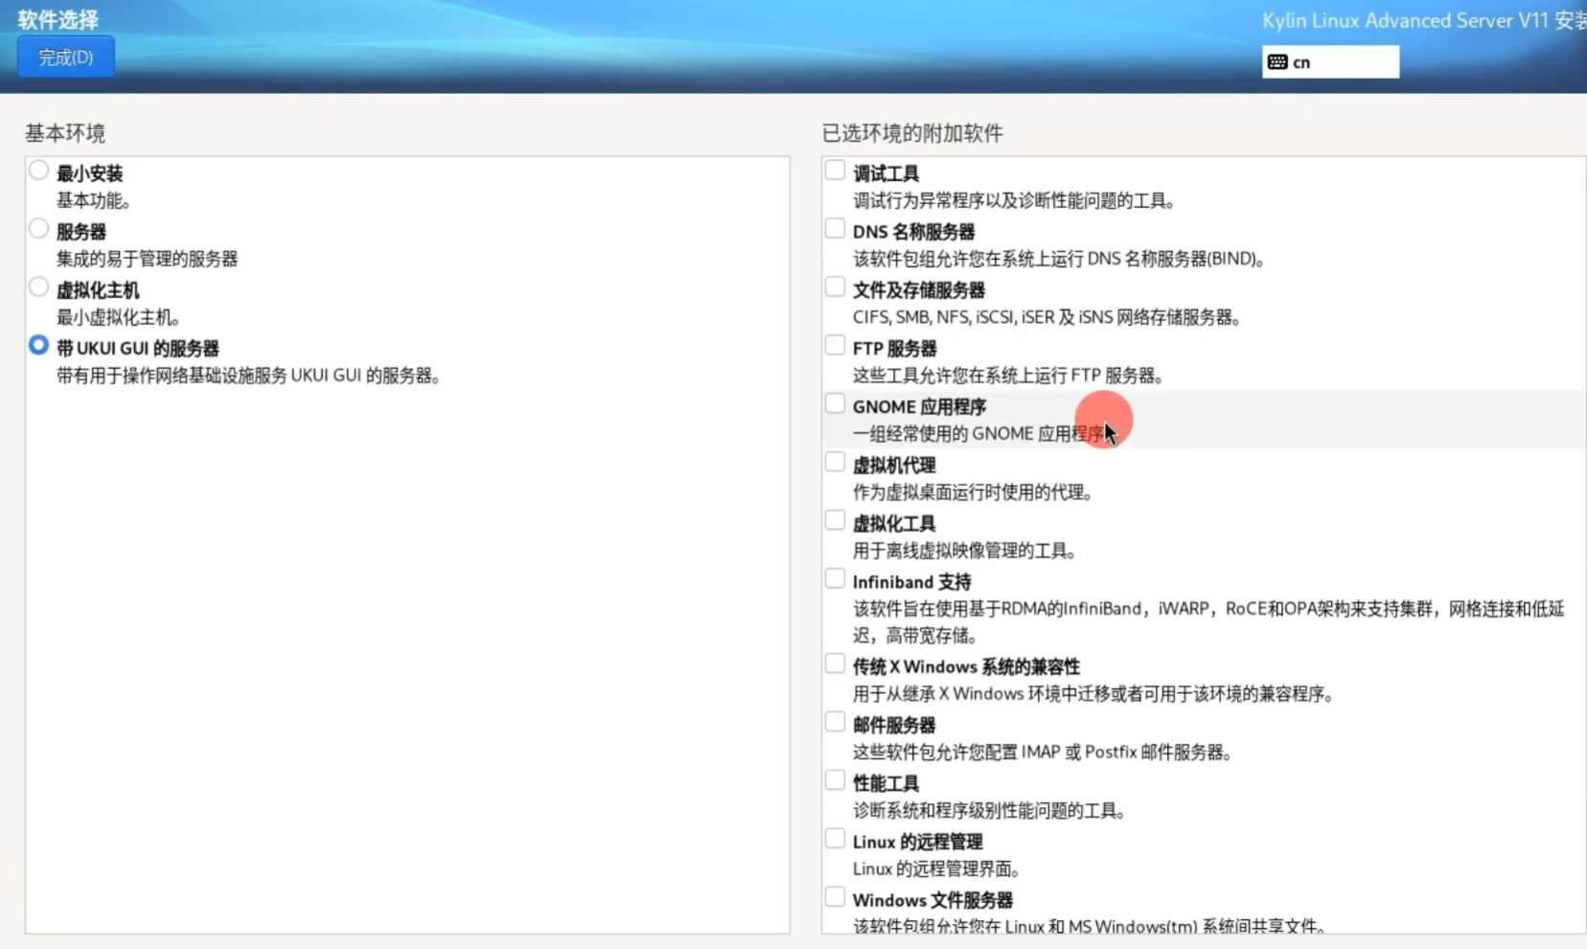Tick the Linux 的远程管理 checkbox
The height and width of the screenshot is (949, 1587).
[835, 840]
